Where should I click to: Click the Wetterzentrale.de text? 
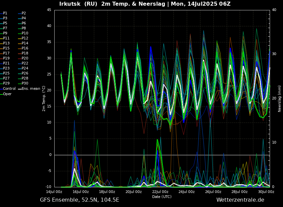tap(240, 200)
